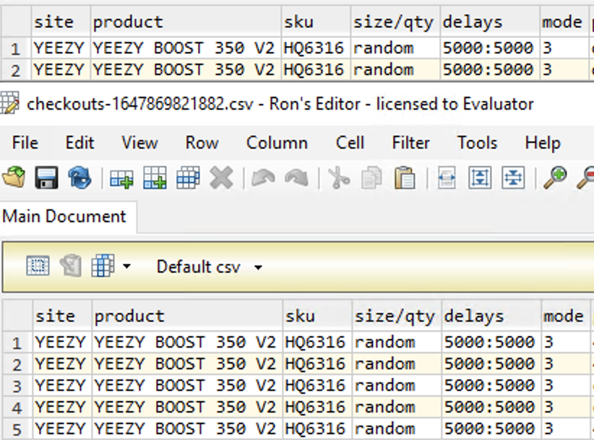Open the Tools menu
Viewport: 594px width, 440px height.
coord(478,143)
